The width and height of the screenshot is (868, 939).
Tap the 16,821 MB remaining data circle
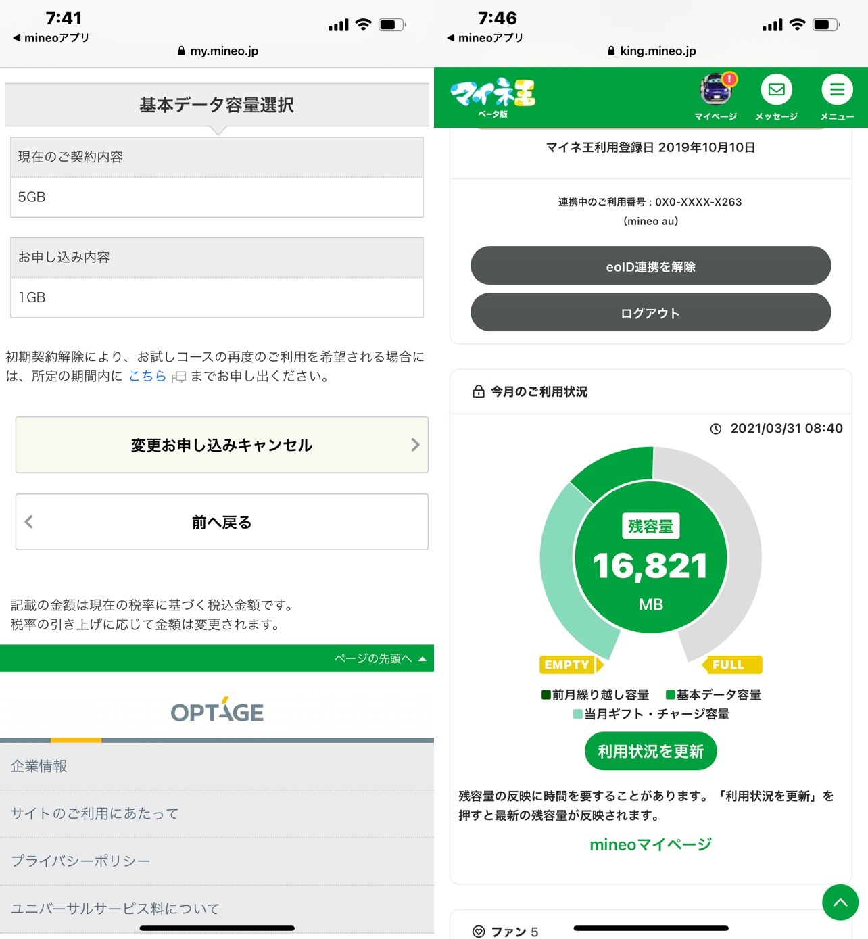click(651, 557)
